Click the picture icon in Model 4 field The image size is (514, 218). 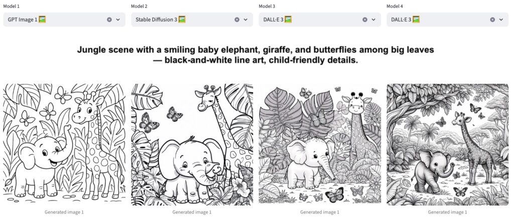click(416, 20)
